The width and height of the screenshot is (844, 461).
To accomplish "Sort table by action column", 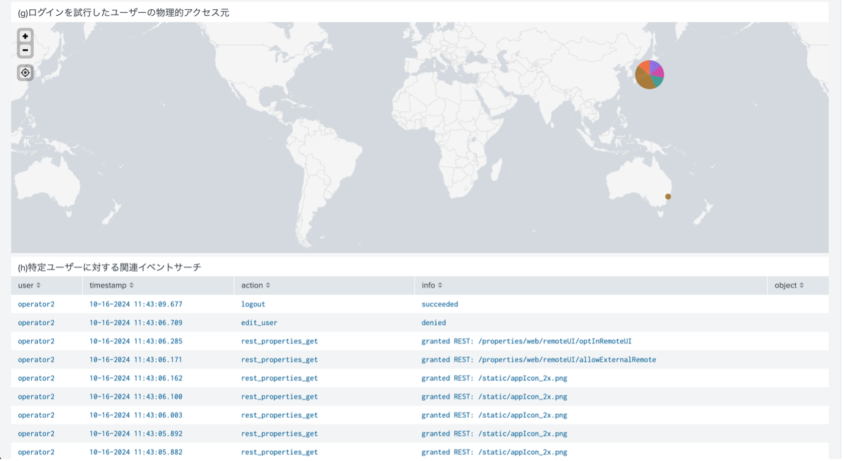I will pos(256,285).
